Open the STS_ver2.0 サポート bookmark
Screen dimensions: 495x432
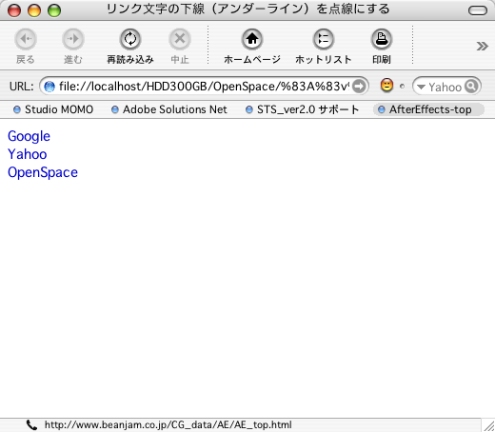[x=303, y=109]
